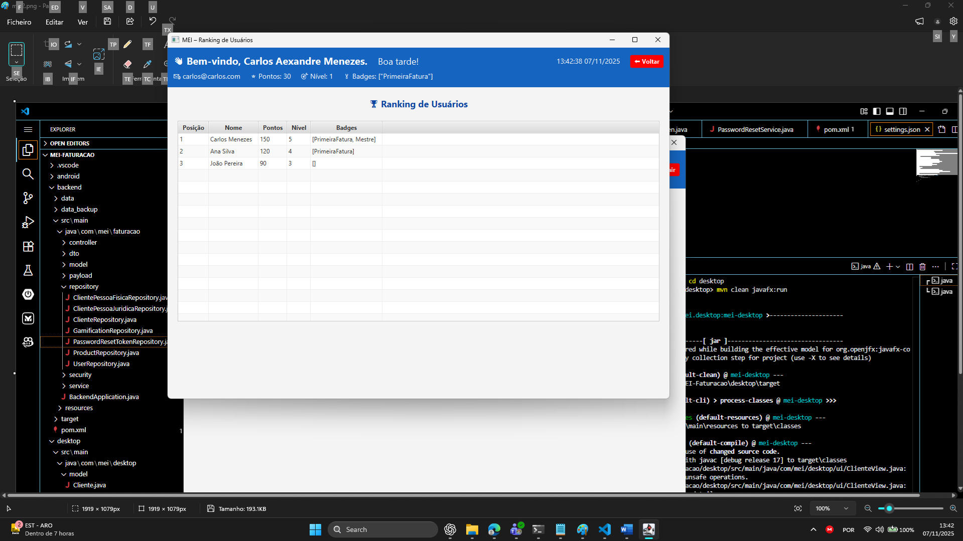Click the zoom in magnifier icon
The width and height of the screenshot is (963, 541).
click(953, 508)
